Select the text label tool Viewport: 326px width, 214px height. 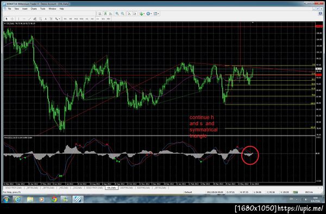(51, 19)
